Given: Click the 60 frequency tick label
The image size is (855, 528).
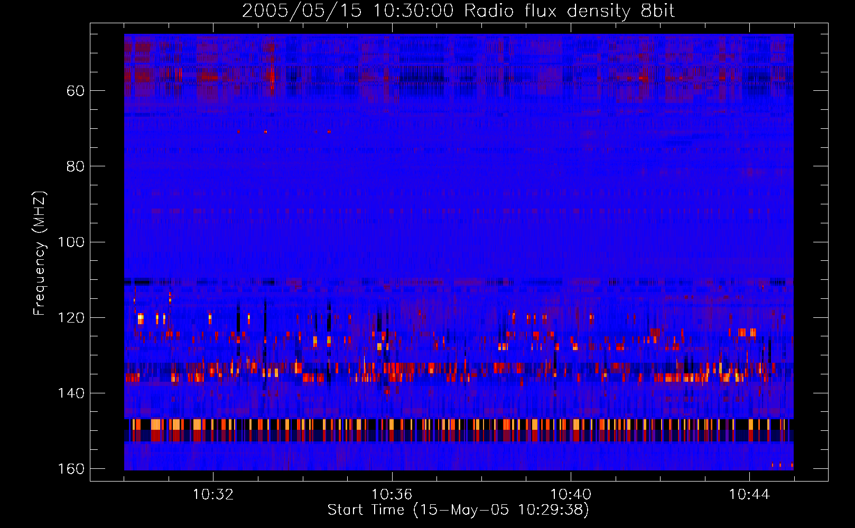Looking at the screenshot, I should coord(76,91).
